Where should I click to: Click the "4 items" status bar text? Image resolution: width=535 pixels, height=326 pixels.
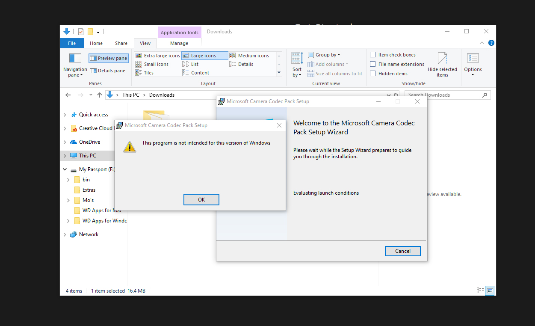pos(74,291)
